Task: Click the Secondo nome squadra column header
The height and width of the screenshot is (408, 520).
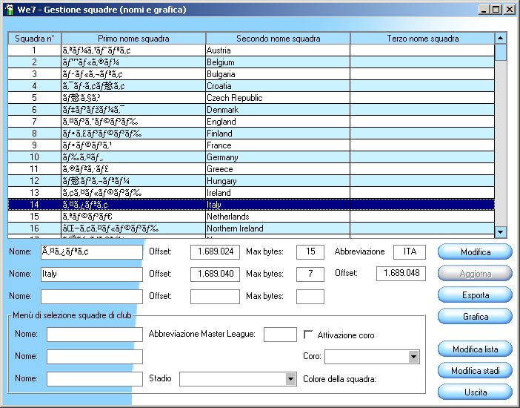Action: [278, 39]
